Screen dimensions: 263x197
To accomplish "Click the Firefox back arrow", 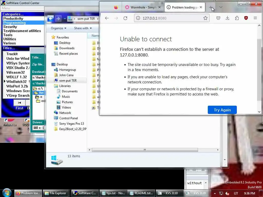I will [x=107, y=18].
